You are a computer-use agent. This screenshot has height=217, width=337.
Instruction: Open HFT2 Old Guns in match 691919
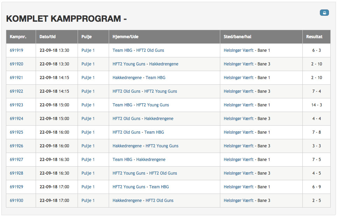150,50
